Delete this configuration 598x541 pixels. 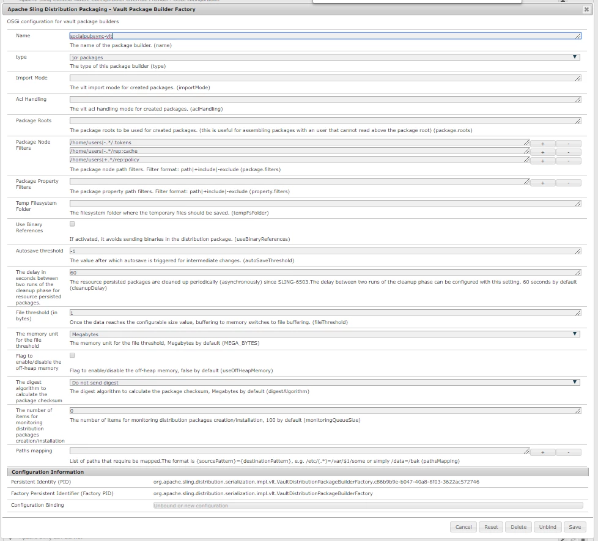click(x=519, y=527)
